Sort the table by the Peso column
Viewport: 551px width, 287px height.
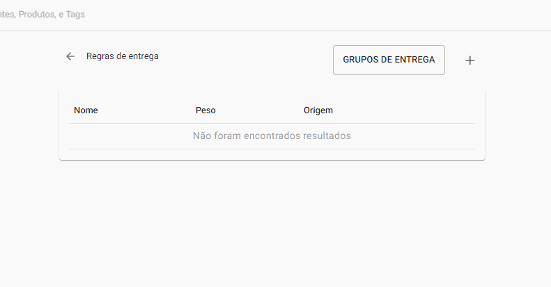click(x=205, y=110)
